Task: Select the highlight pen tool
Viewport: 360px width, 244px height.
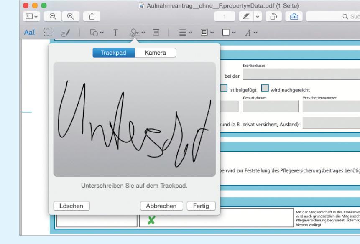Action: point(246,17)
